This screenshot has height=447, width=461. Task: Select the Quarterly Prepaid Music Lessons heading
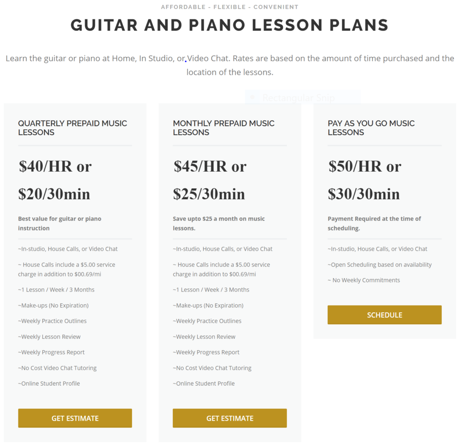pyautogui.click(x=72, y=128)
